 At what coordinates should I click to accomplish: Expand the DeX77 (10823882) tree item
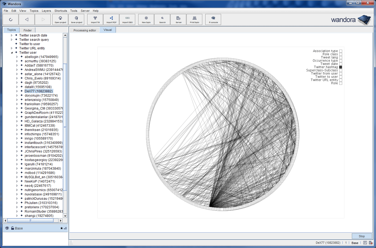coord(17,91)
